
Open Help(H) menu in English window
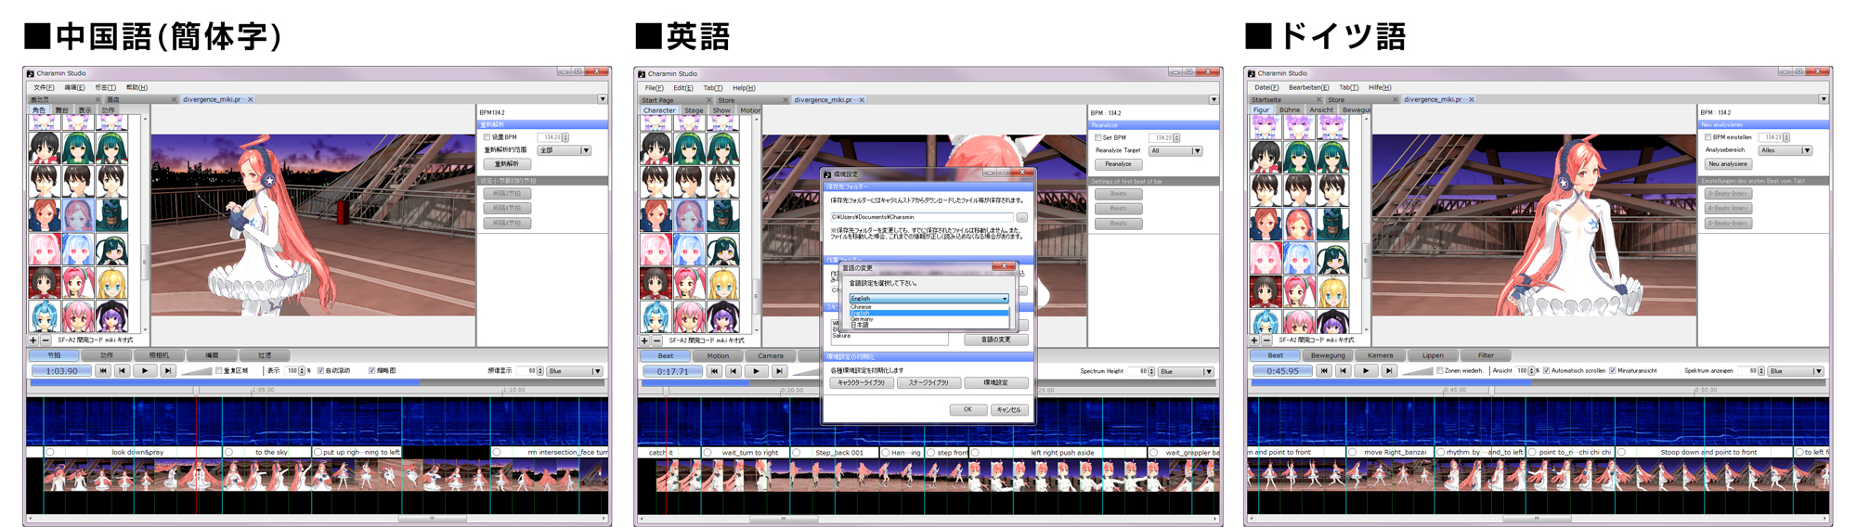(744, 88)
